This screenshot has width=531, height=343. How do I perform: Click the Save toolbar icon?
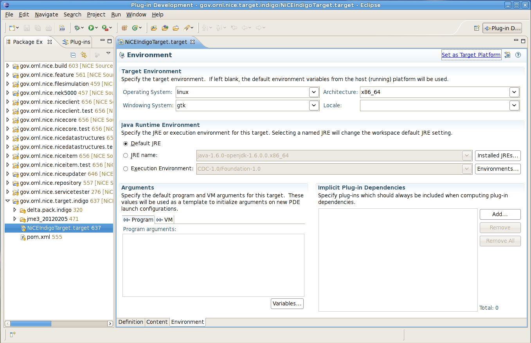coord(27,28)
